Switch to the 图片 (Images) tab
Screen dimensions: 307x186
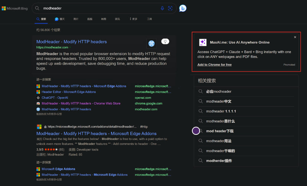tap(76, 19)
